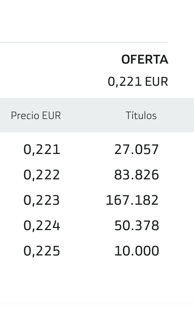Select price 0,223 in table
Image resolution: width=194 pixels, height=313 pixels.
tap(41, 200)
